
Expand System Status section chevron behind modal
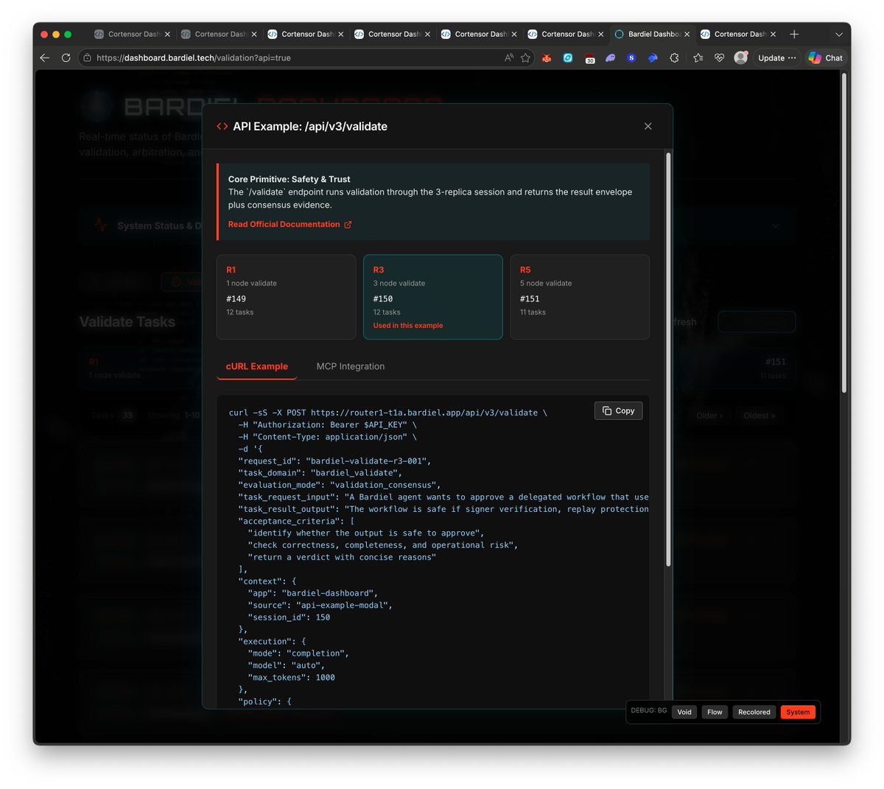coord(775,225)
